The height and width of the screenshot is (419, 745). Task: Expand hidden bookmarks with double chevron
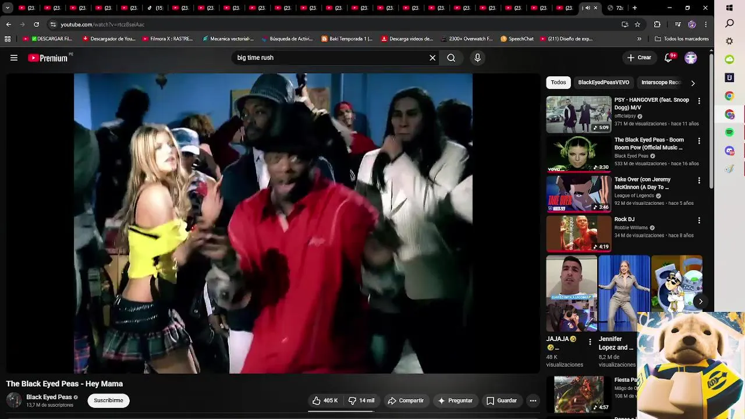[x=639, y=39]
